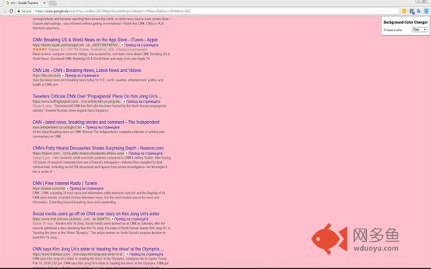
Task: Click translate-page link under Tweeters Criticize result
Action: coord(143,102)
